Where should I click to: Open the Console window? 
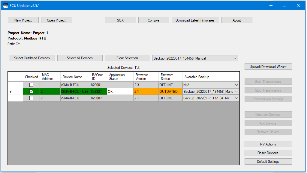(153, 20)
